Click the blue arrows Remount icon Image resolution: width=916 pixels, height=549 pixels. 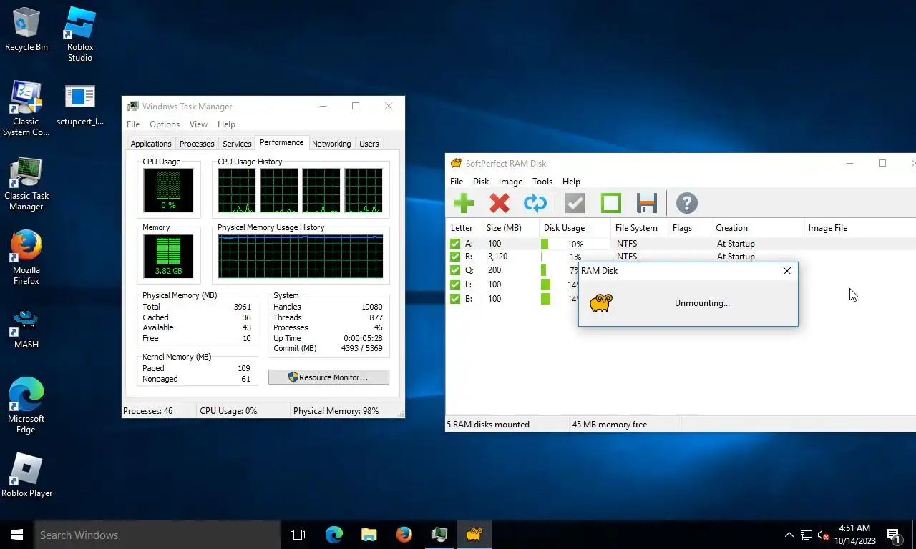(x=535, y=203)
